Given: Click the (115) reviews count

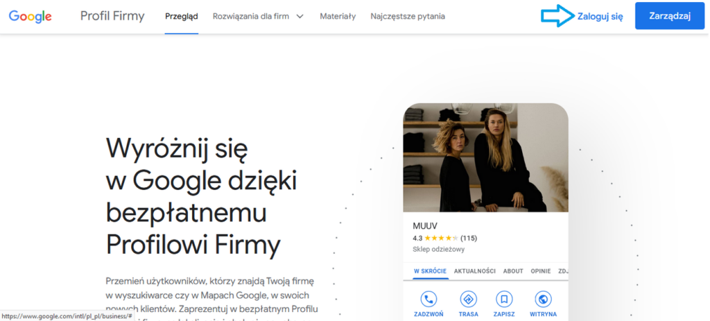Looking at the screenshot, I should (x=469, y=238).
